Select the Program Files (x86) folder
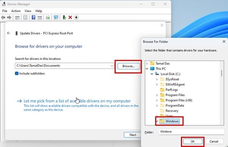Screen dimensions: 228x147 pyautogui.click(x=179, y=100)
